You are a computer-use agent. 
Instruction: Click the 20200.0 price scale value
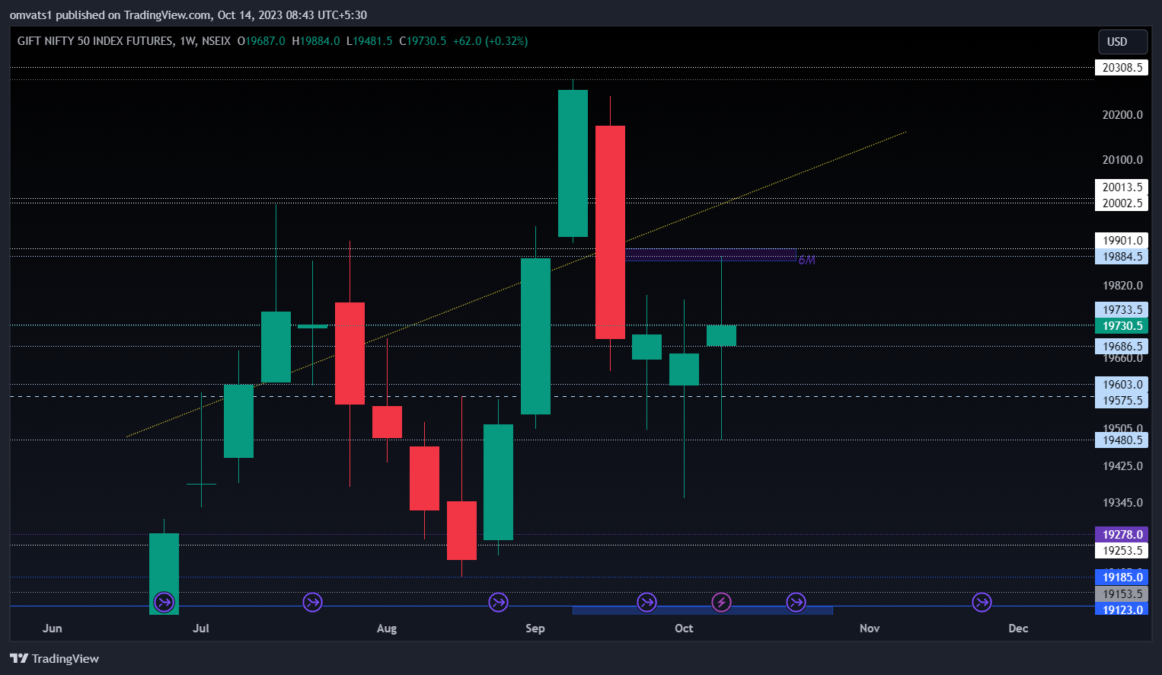1122,115
